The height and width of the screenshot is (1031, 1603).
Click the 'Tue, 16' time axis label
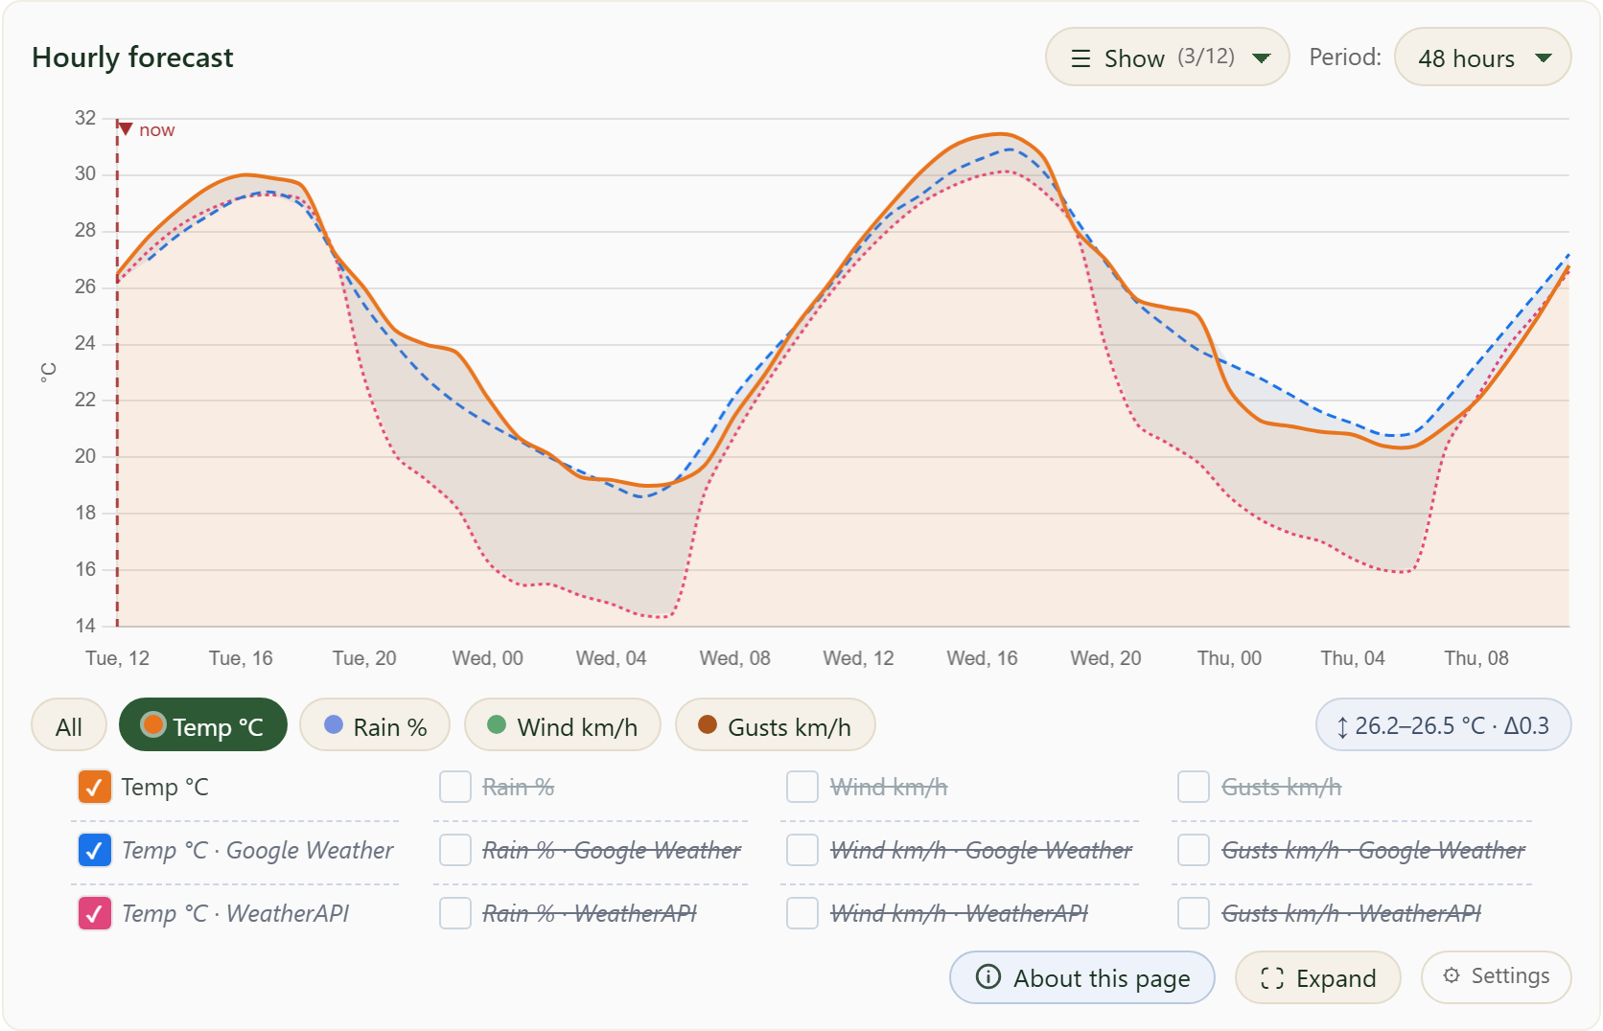(241, 658)
